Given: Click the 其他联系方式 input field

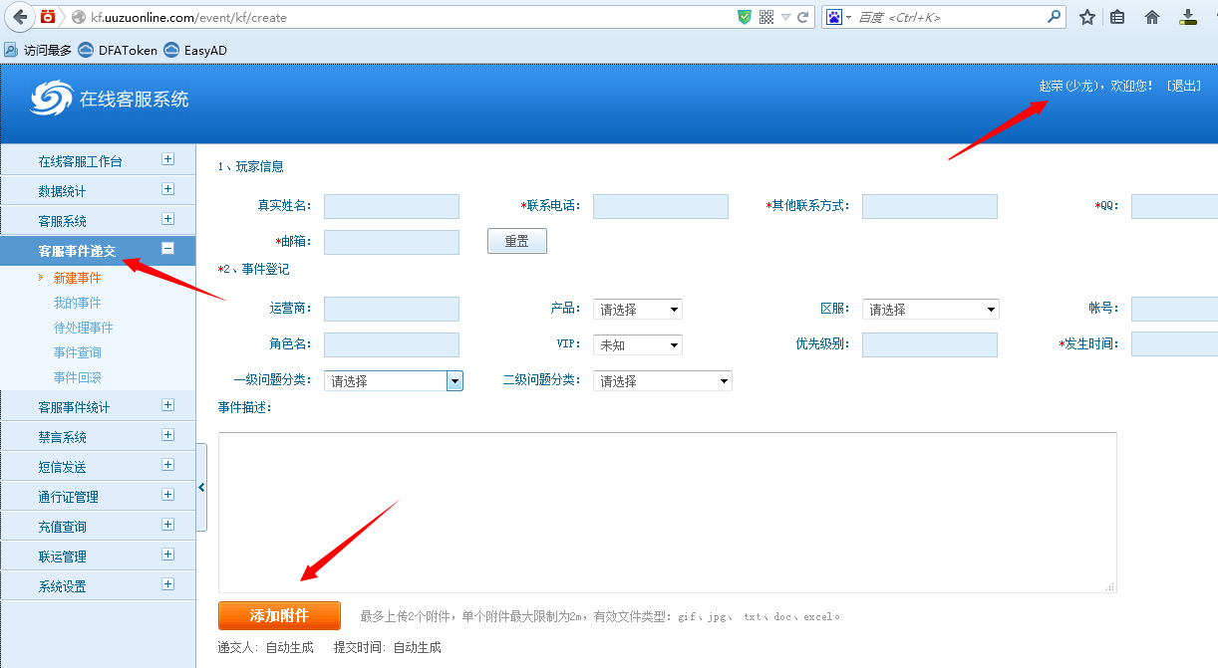Looking at the screenshot, I should [930, 206].
